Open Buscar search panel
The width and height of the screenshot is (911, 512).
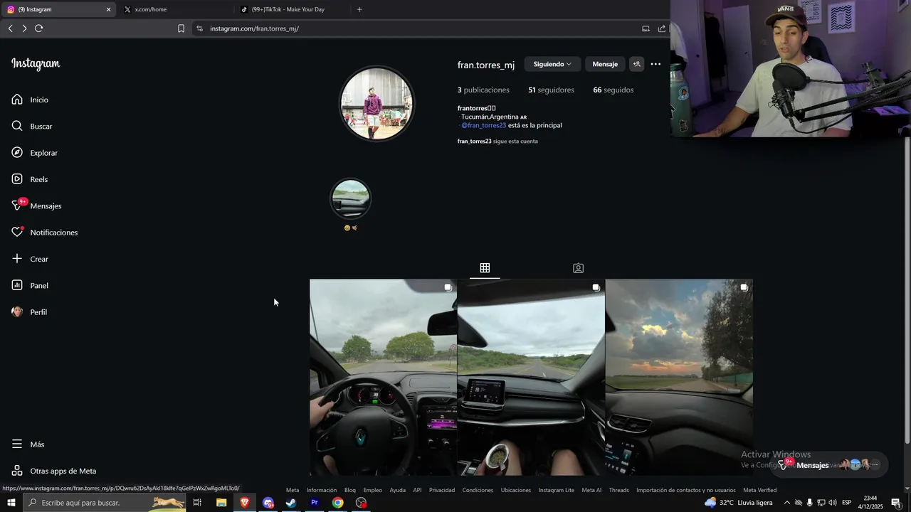point(32,126)
